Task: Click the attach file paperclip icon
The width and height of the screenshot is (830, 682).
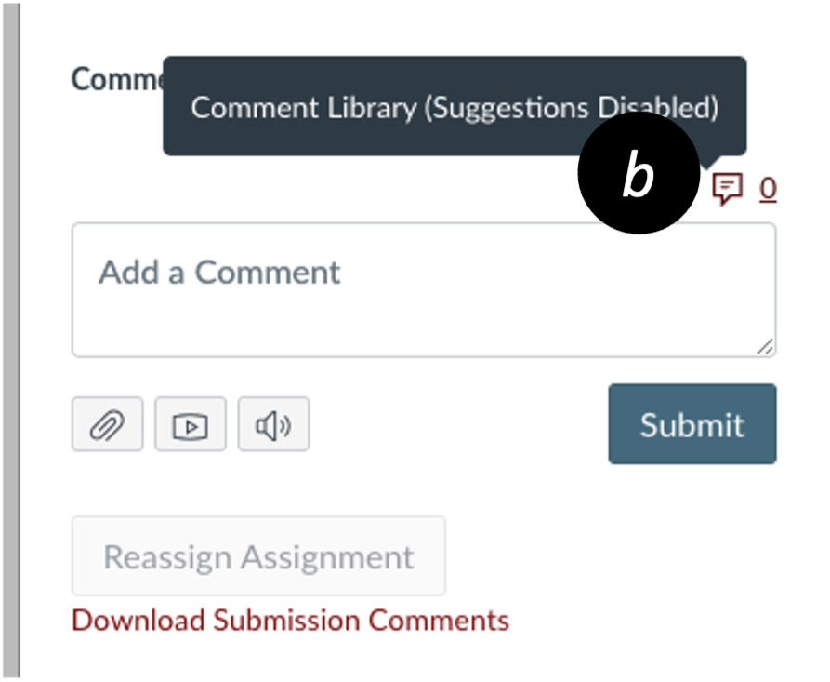Action: point(106,424)
